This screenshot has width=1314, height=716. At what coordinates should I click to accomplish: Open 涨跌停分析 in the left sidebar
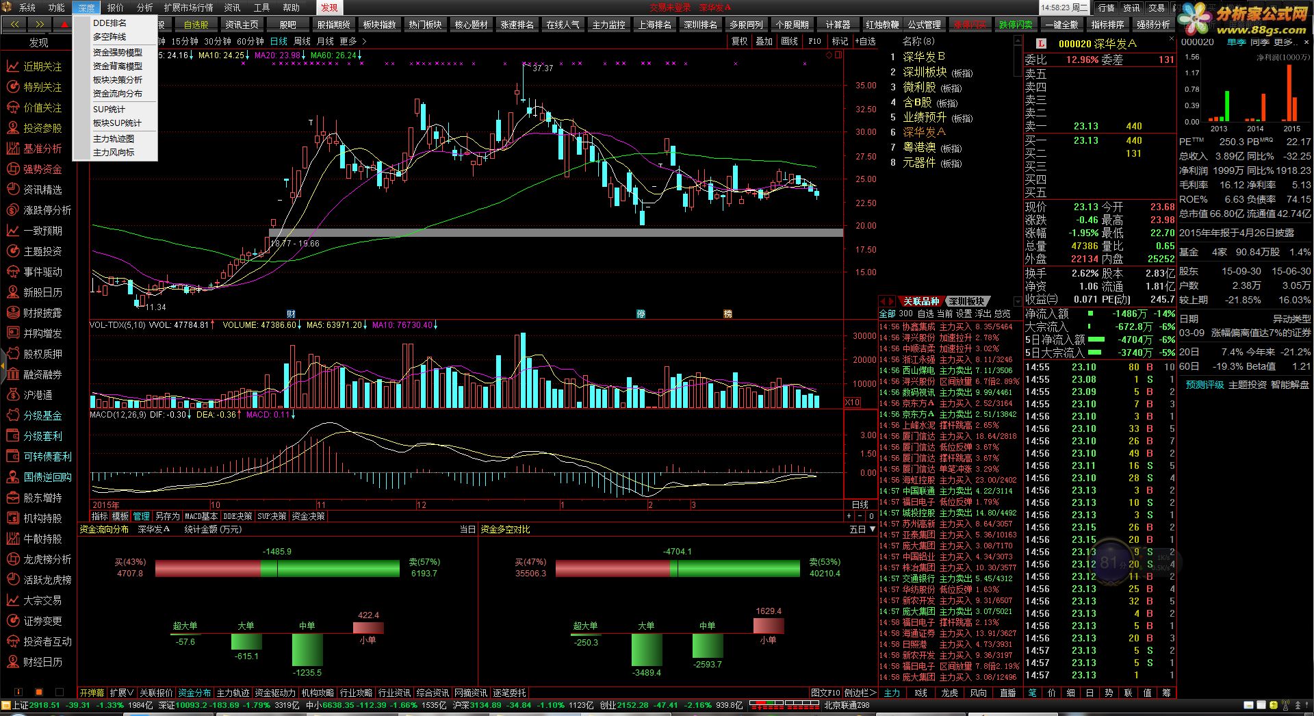click(47, 210)
